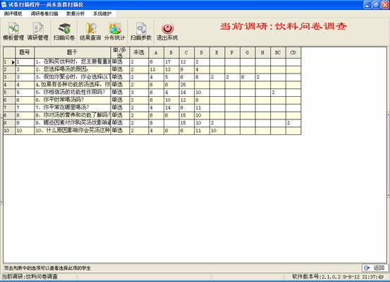This screenshot has width=390, height=282.
Task: Open 结果查询 result query tool
Action: click(x=90, y=32)
